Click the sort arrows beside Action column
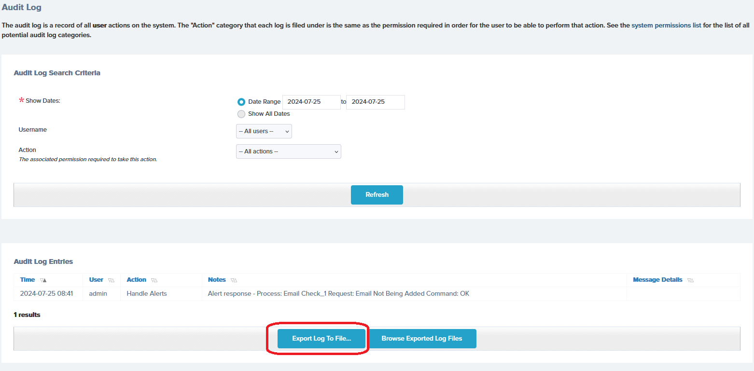The height and width of the screenshot is (371, 754). point(154,280)
